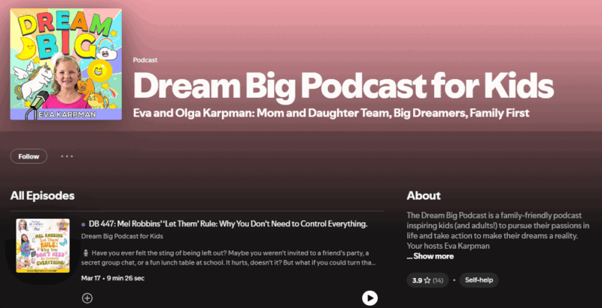The image size is (602, 308).
Task: Click the Follow button
Action: [29, 156]
